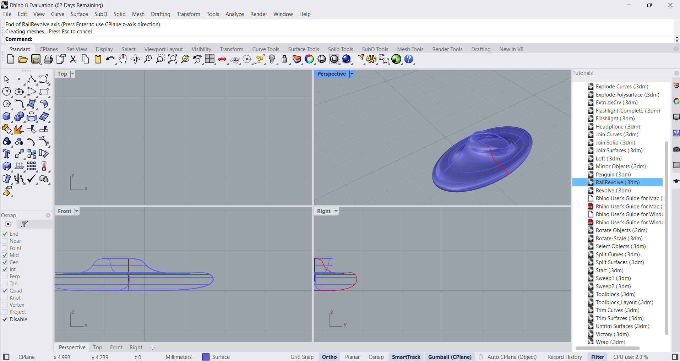Open the Surface menu
Viewport: 680px width, 361px height.
(x=79, y=14)
